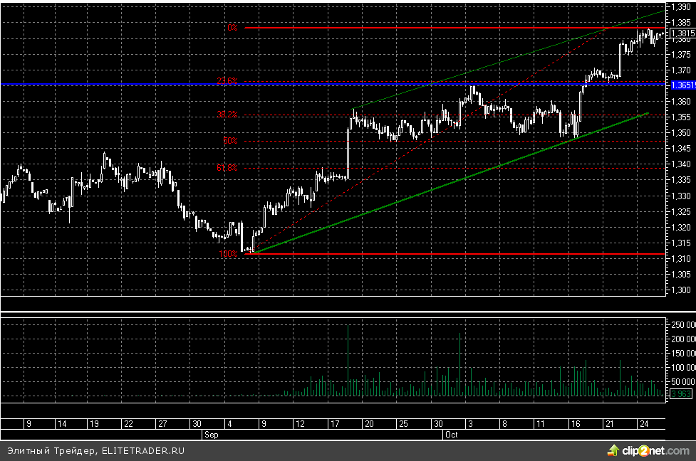Click the 100% Fibonacci level label
The height and width of the screenshot is (461, 696).
pos(228,254)
